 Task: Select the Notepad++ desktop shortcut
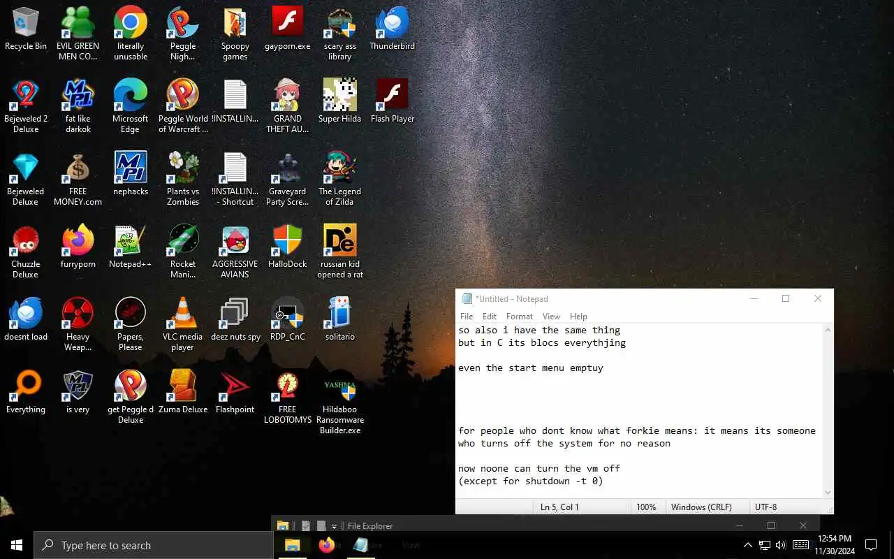(x=131, y=247)
